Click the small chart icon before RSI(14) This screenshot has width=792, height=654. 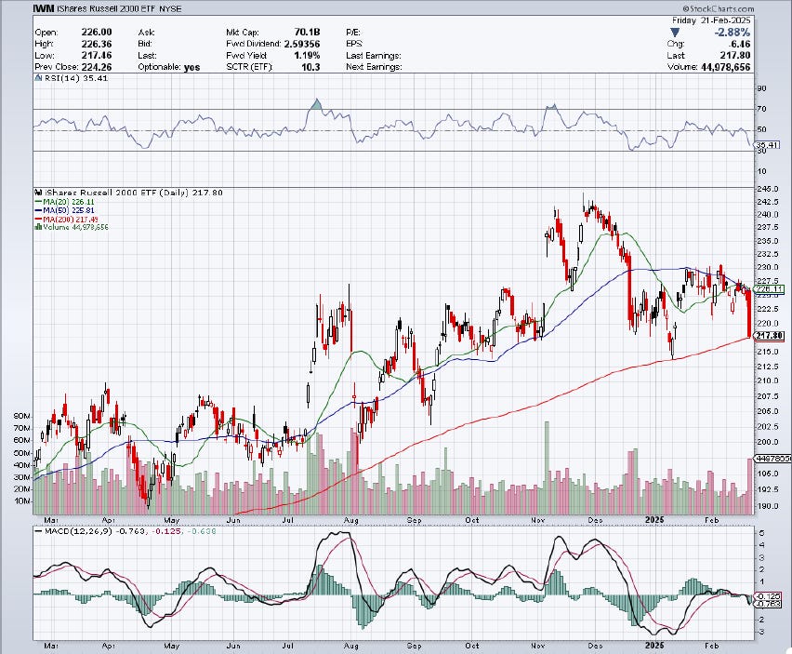38,78
